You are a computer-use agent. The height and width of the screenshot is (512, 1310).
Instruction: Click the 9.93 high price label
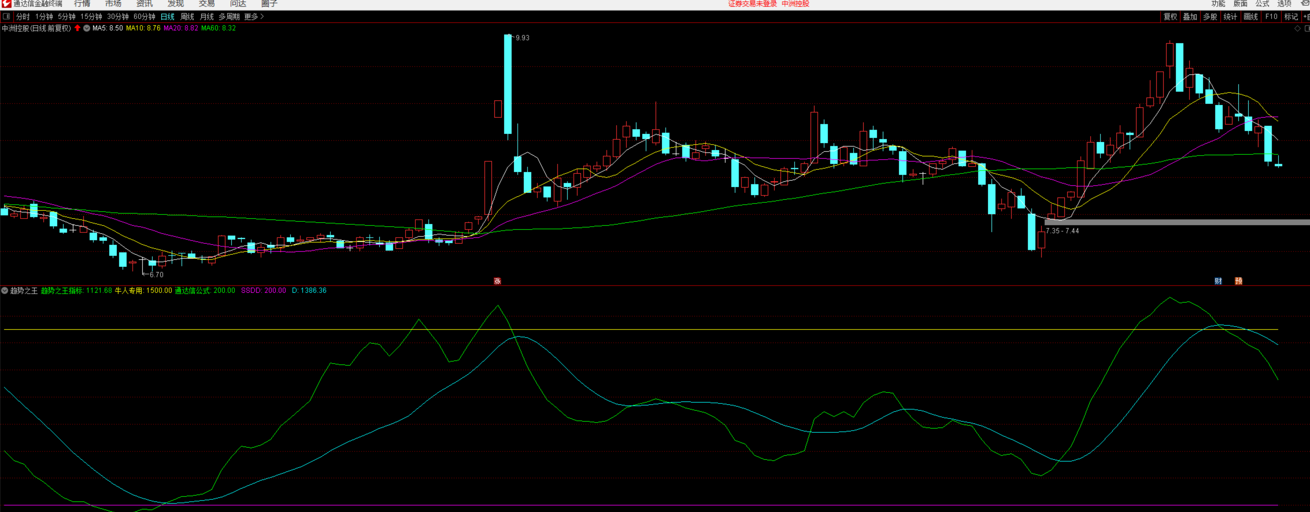tap(522, 38)
